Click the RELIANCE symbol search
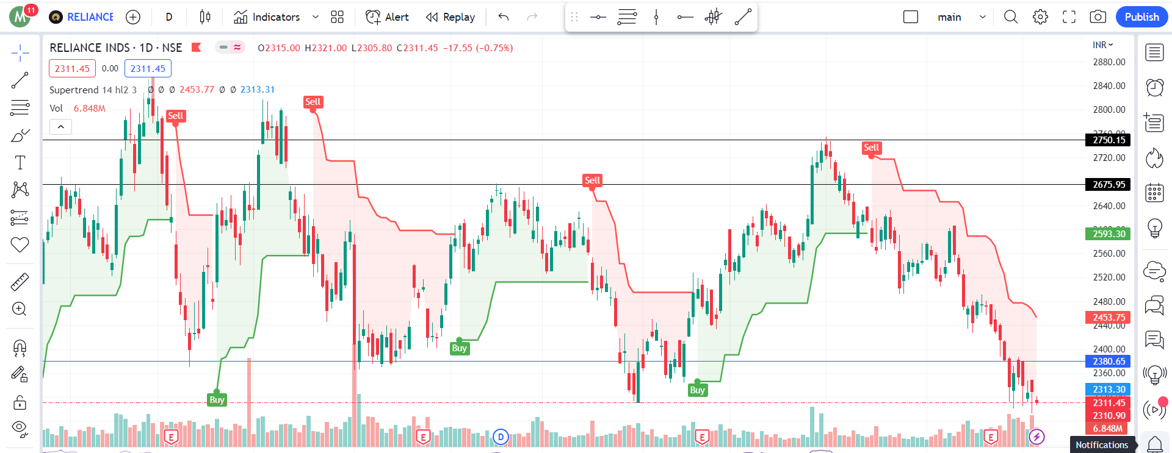This screenshot has width=1172, height=453. click(82, 17)
